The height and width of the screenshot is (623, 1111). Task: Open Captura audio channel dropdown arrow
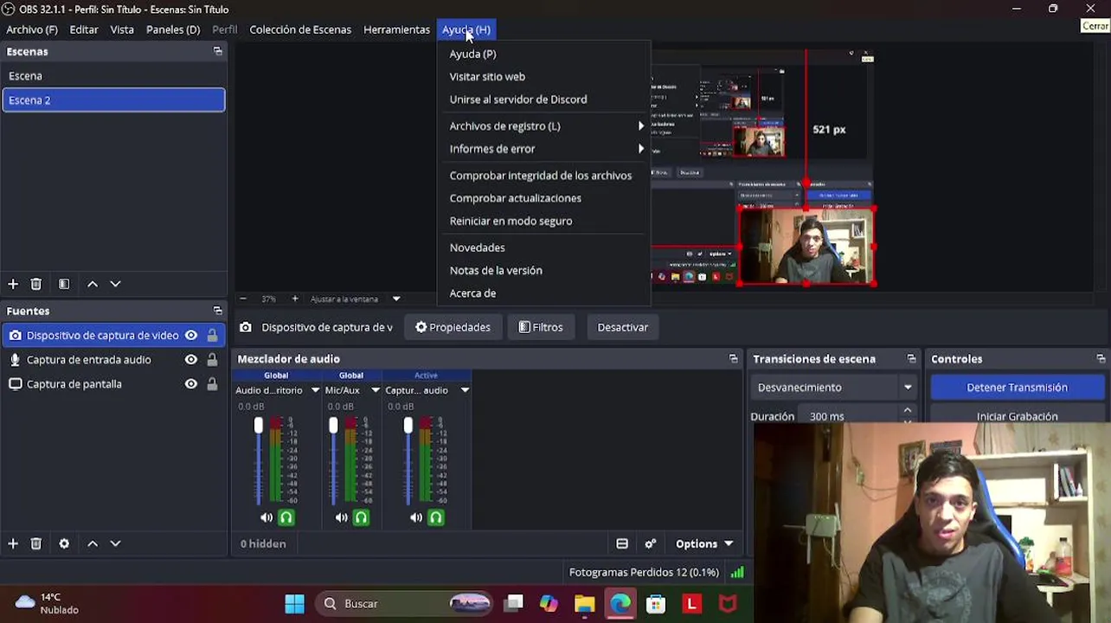click(x=465, y=390)
